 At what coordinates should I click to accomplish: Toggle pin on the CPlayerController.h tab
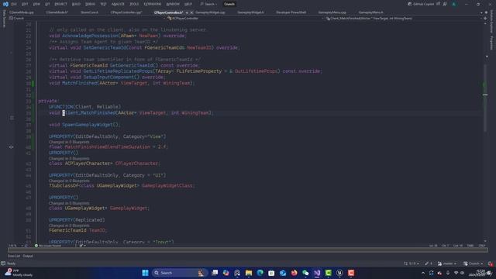pos(187,12)
